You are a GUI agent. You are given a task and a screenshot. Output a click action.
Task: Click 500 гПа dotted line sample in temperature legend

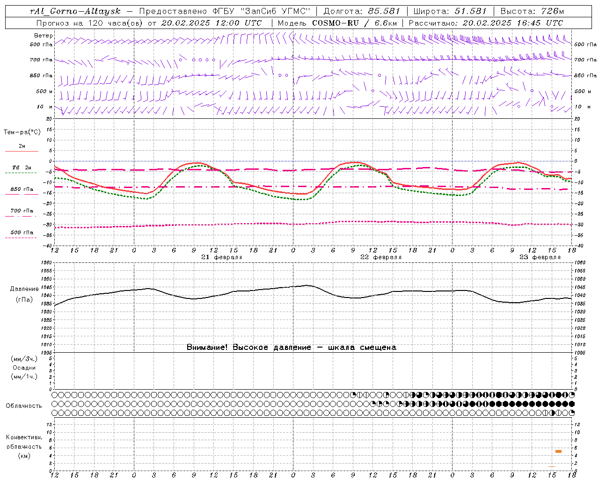pos(21,238)
